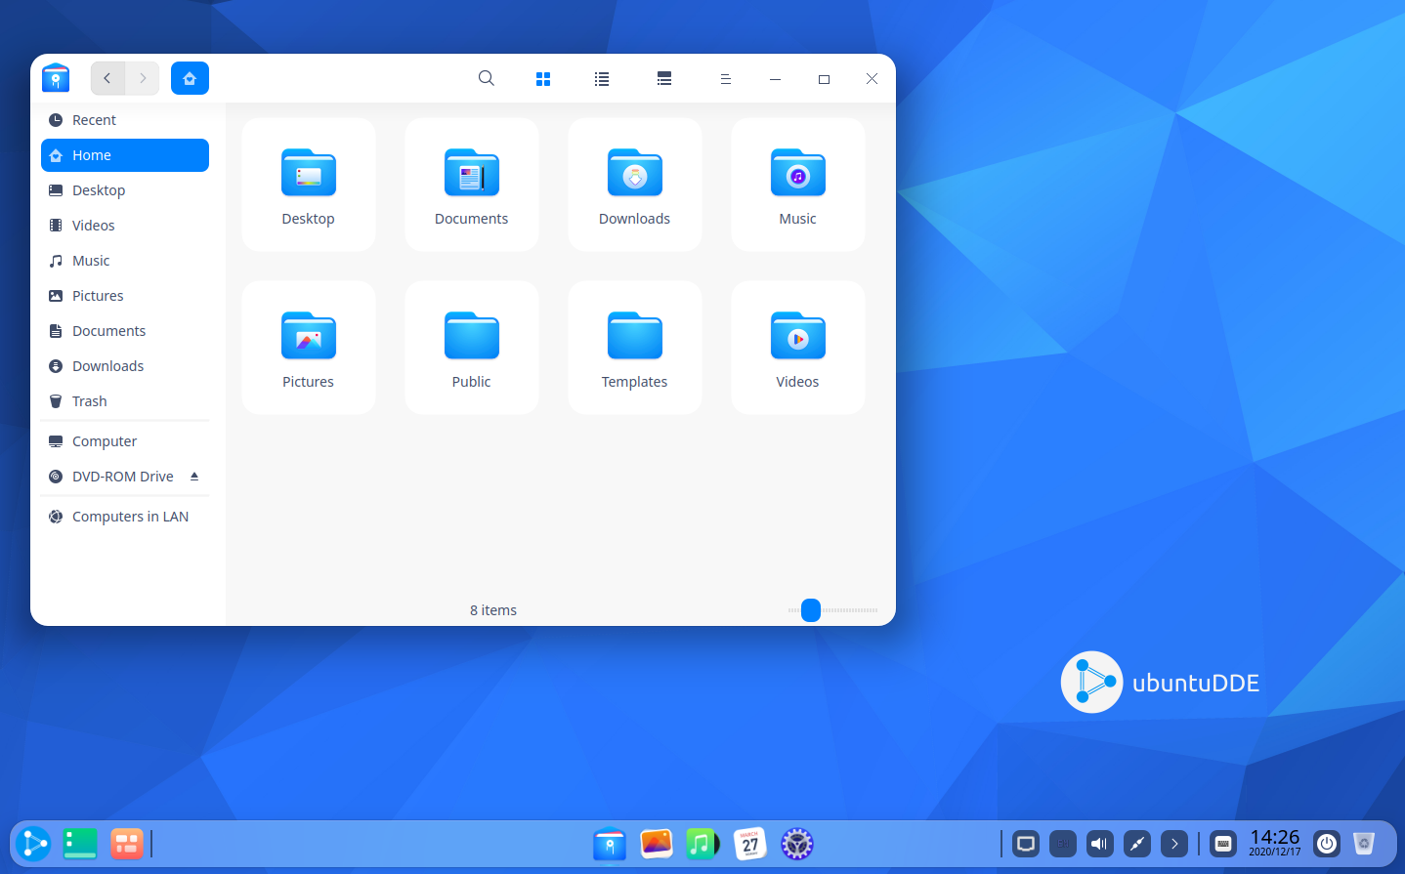Viewport: 1405px width, 874px height.
Task: Go forward using the right navigation arrow
Action: pyautogui.click(x=143, y=78)
